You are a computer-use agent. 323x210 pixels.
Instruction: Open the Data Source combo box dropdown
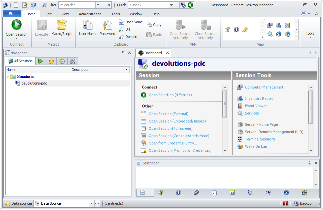[92, 203]
